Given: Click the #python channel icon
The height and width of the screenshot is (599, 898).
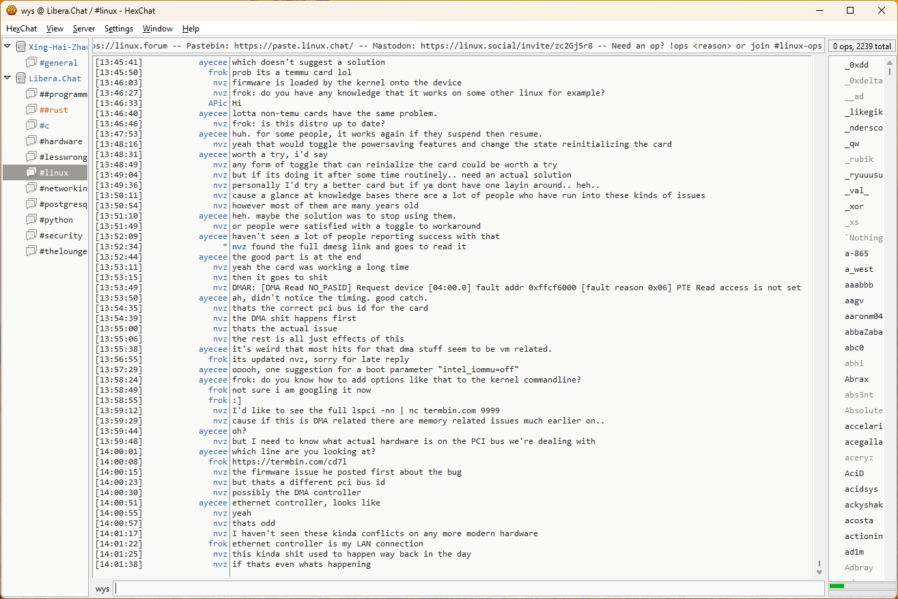Looking at the screenshot, I should tap(31, 220).
